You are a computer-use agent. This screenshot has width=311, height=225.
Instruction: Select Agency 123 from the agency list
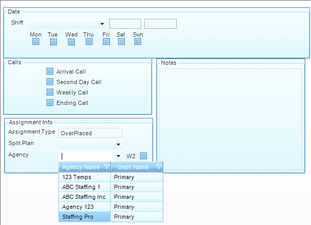(x=85, y=207)
